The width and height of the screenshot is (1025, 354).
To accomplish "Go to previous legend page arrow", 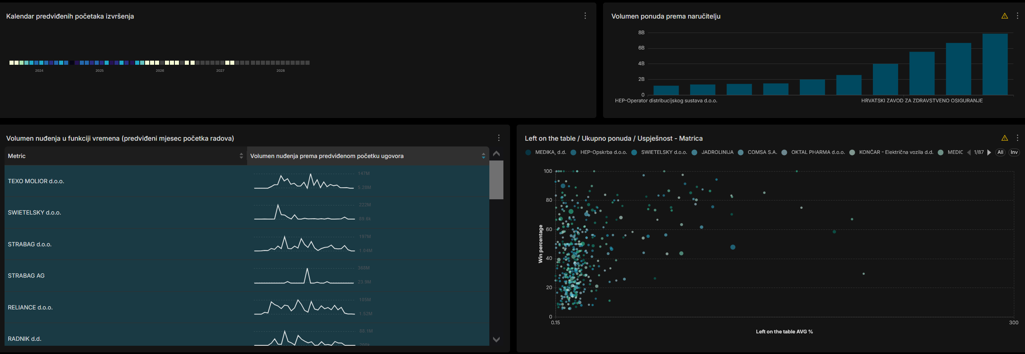I will [x=969, y=152].
